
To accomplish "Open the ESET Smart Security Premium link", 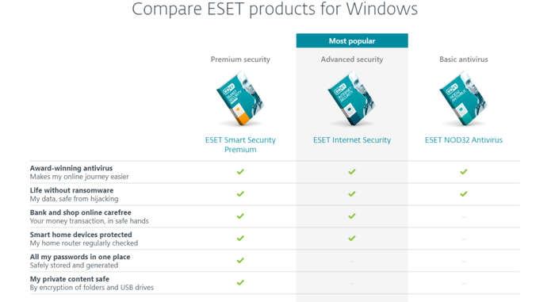I will 240,144.
